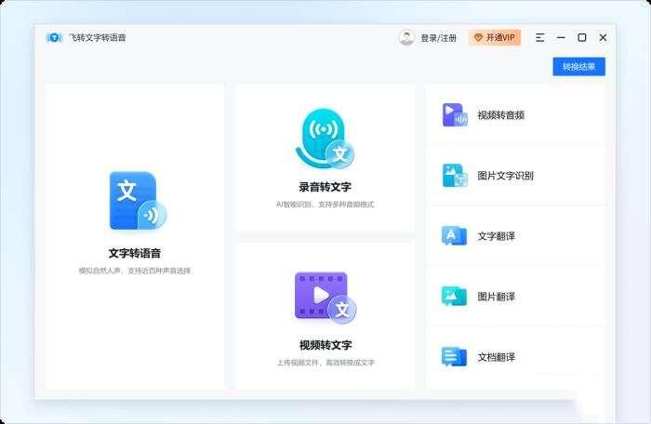The width and height of the screenshot is (651, 424).
Task: Click the 录音转文字 title text
Action: (325, 187)
